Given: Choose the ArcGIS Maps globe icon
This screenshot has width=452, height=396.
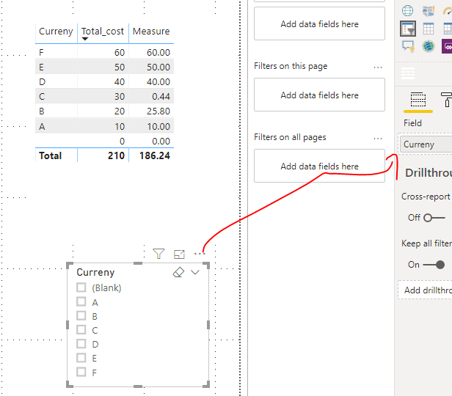Looking at the screenshot, I should pos(429,46).
